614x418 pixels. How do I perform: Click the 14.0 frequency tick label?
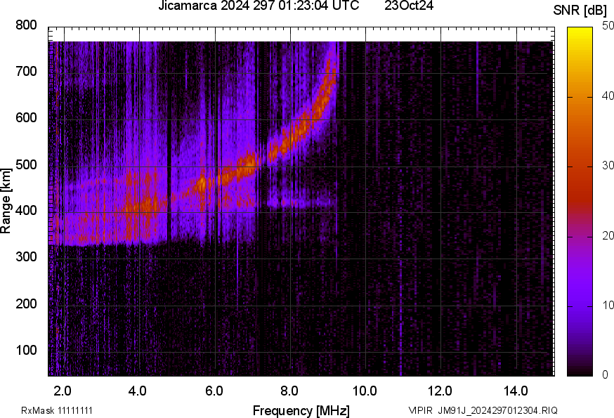516,391
